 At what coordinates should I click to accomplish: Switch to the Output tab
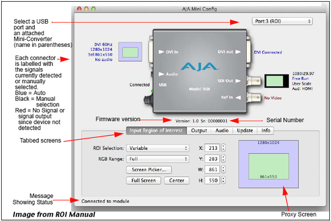[x=199, y=131]
